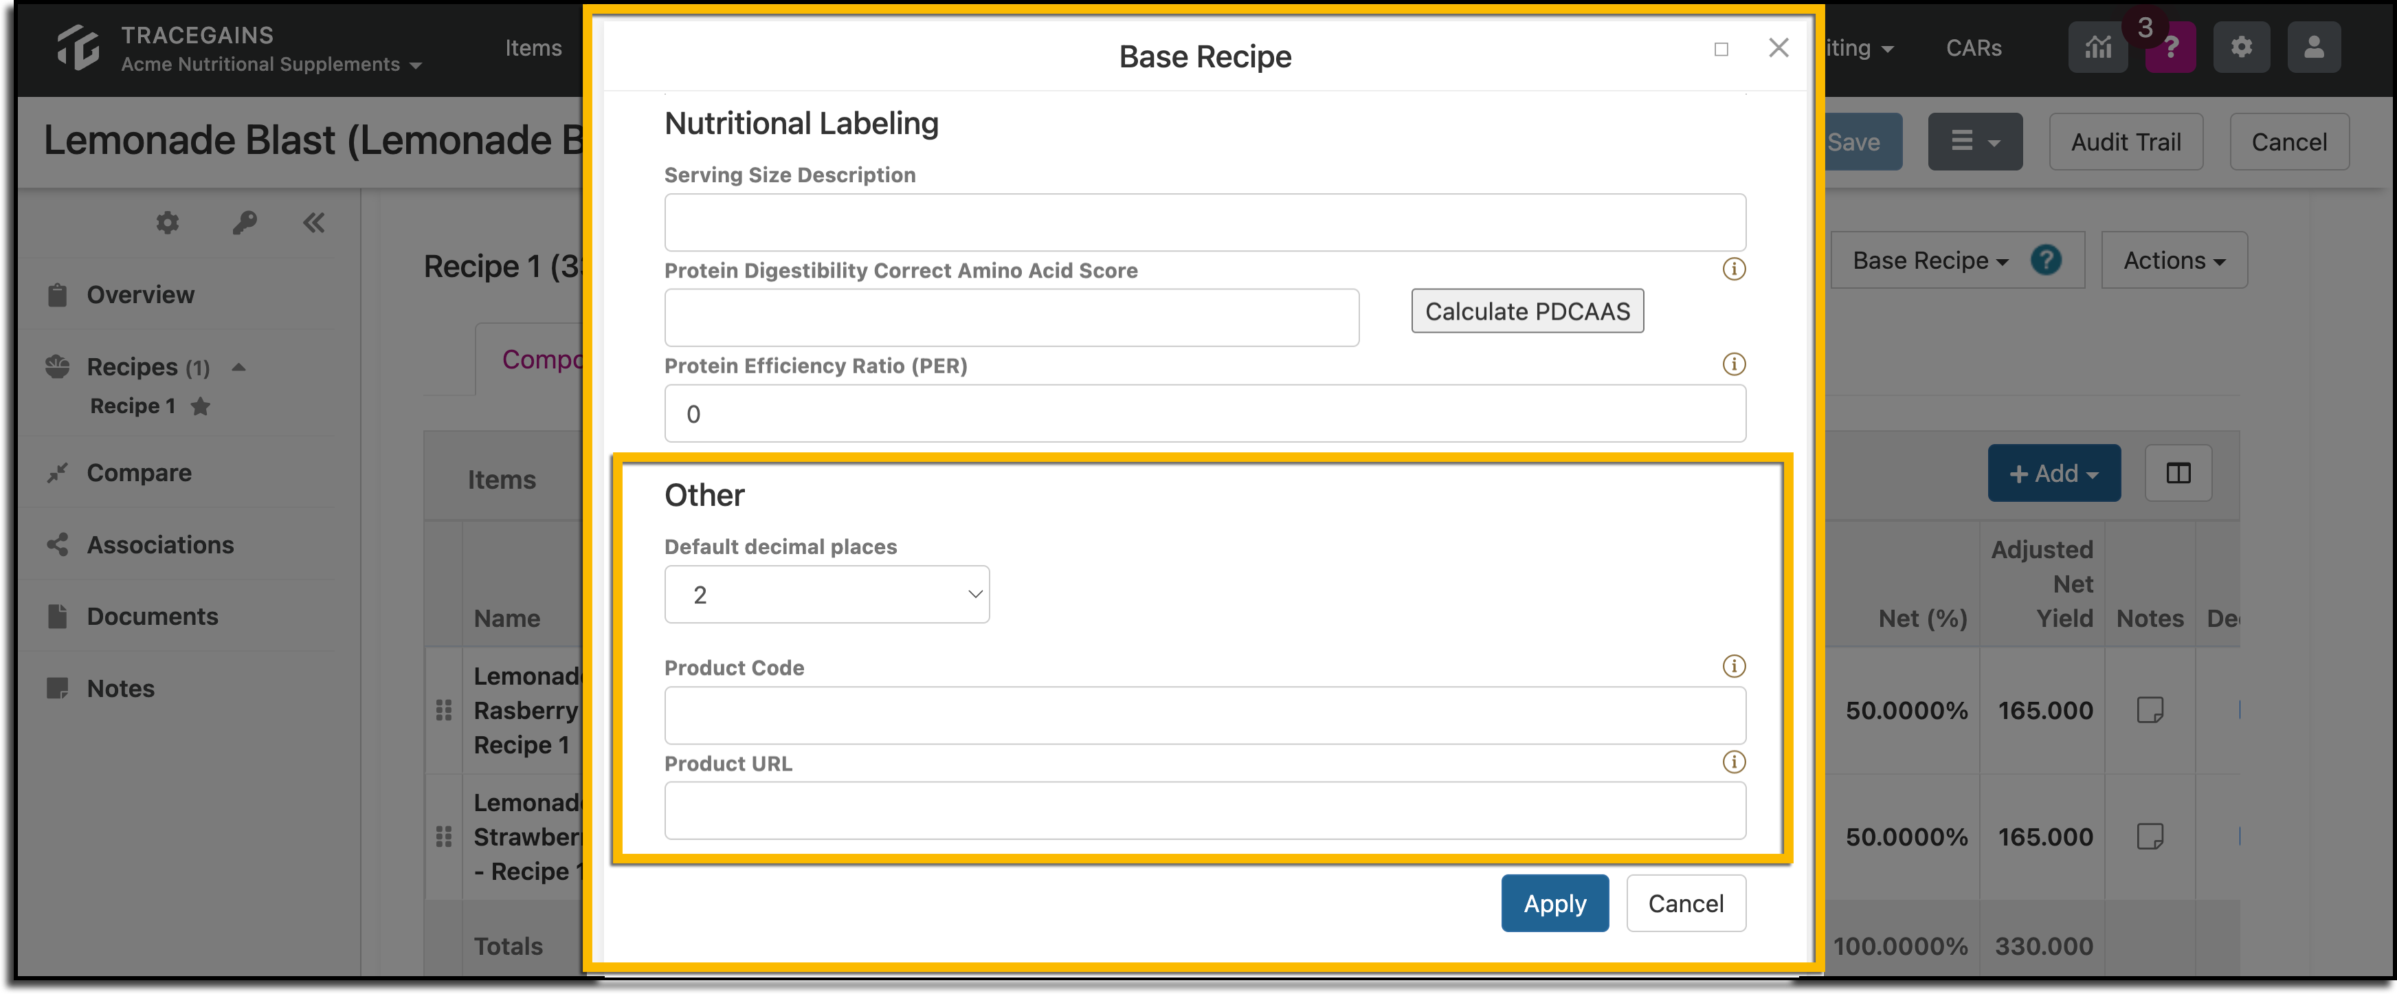Click the Audit Trail button
The width and height of the screenshot is (2397, 994).
(2126, 142)
